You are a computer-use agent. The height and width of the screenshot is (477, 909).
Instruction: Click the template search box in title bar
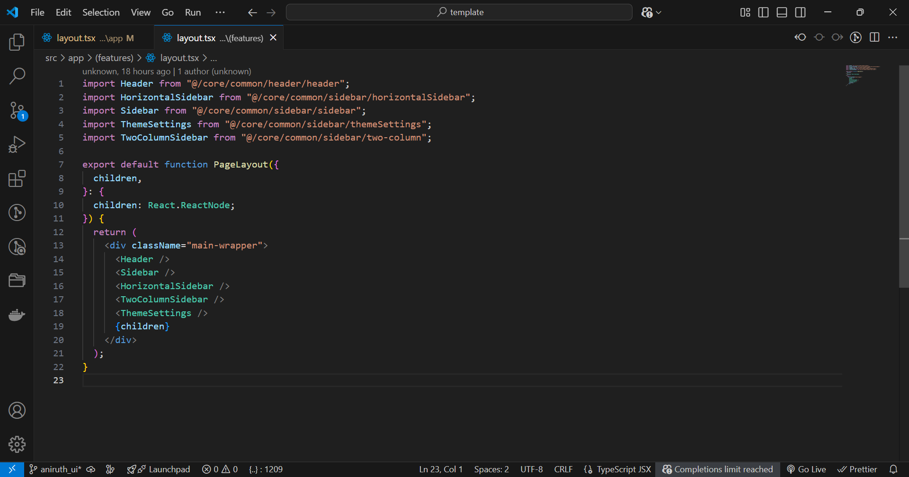point(459,12)
